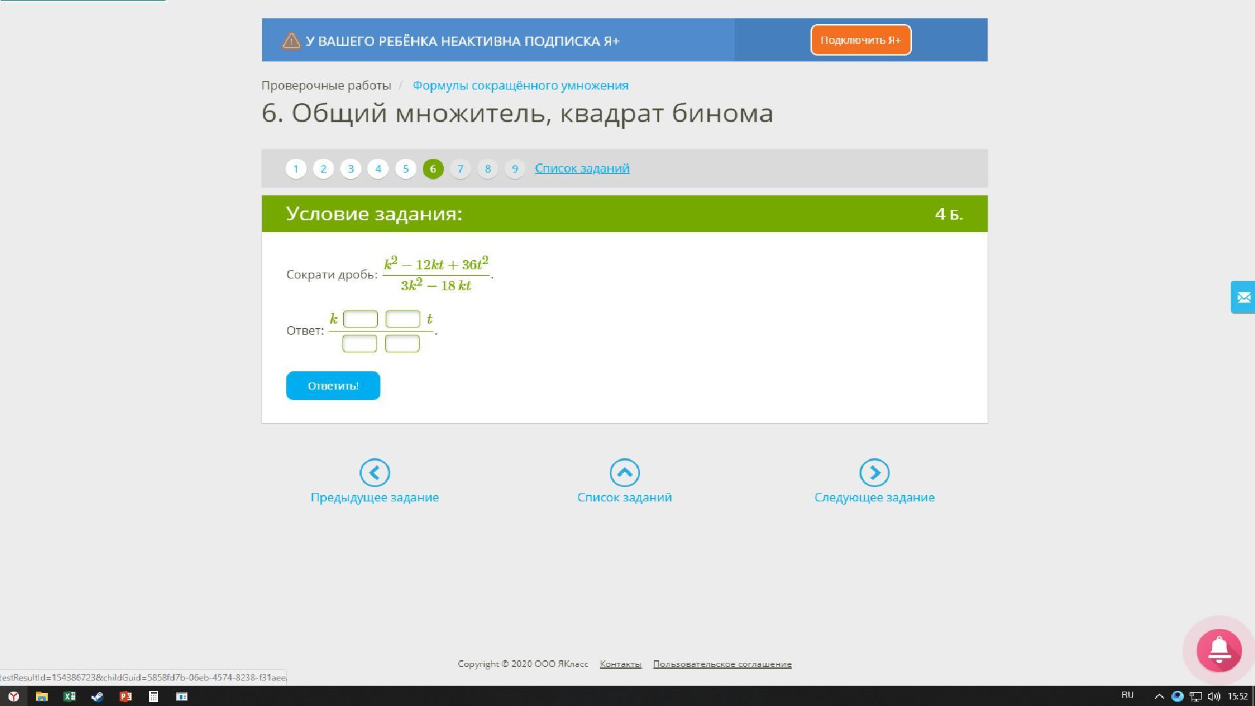Switch the RU input language indicator
1255x706 pixels.
click(x=1128, y=696)
